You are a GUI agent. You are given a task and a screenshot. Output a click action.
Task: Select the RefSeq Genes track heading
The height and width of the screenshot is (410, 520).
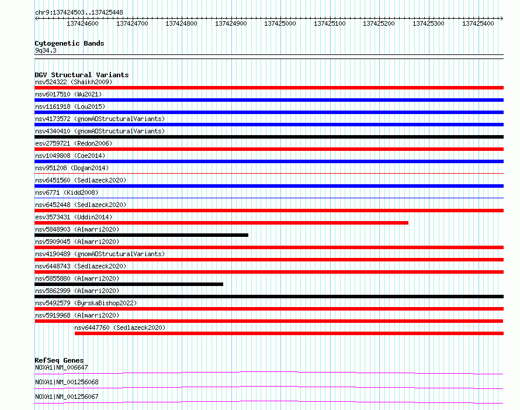[x=59, y=360]
